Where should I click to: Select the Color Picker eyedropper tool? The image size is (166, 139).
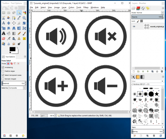(19, 18)
